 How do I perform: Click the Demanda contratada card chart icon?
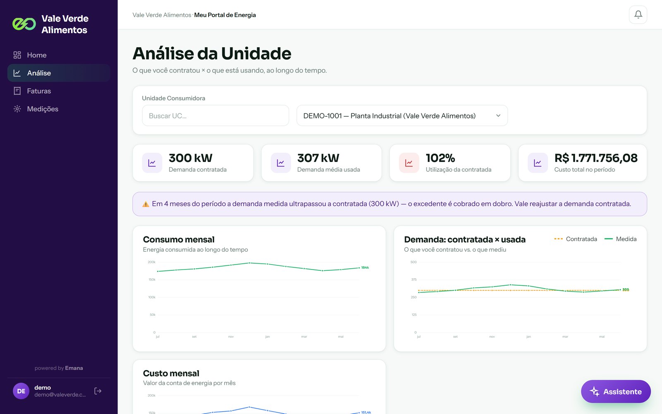click(152, 163)
